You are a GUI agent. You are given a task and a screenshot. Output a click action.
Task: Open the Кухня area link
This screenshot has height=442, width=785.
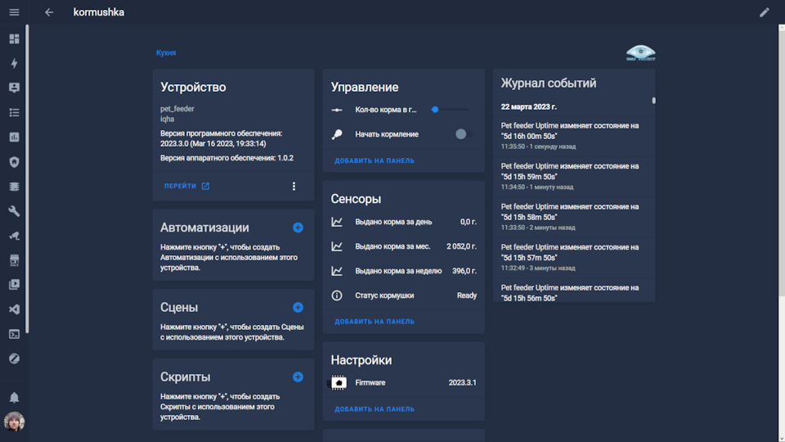(166, 53)
